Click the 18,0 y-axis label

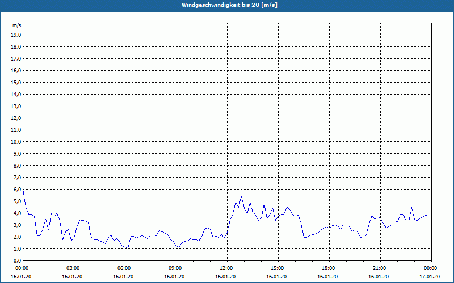coord(16,47)
